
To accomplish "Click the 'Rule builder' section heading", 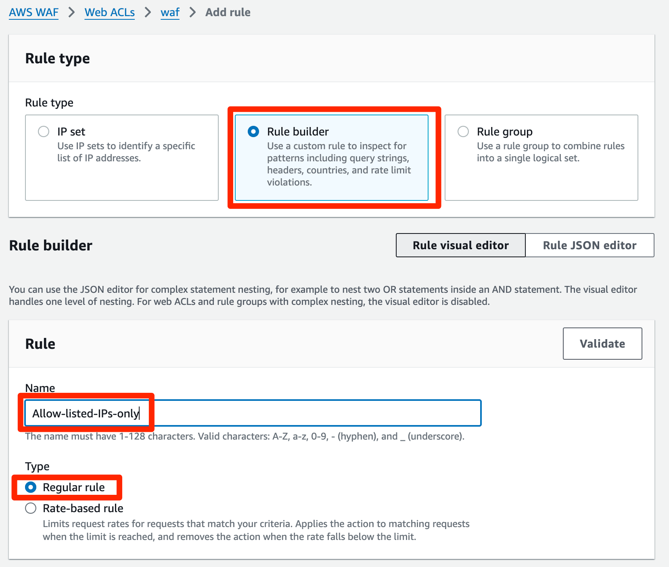I will pyautogui.click(x=51, y=245).
